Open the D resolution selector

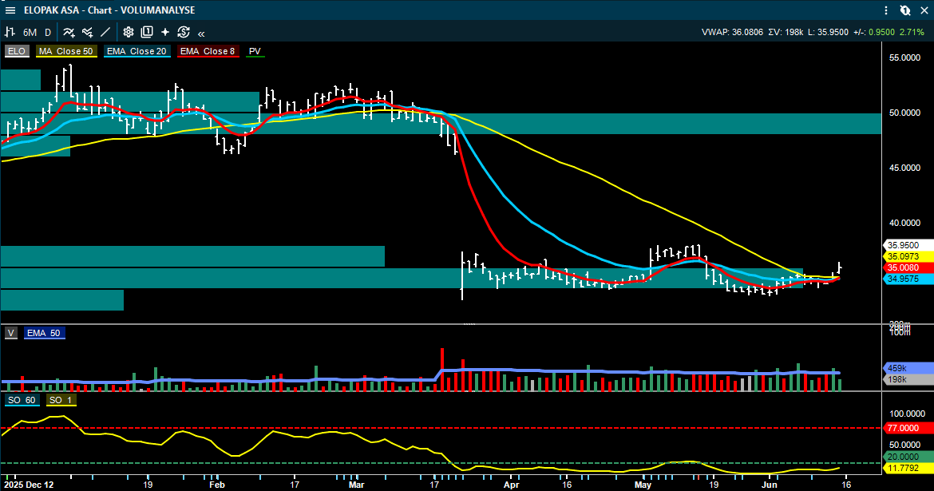[x=48, y=32]
